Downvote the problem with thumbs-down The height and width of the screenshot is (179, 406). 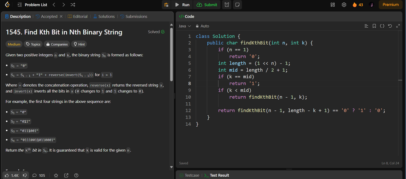[x=25, y=175]
